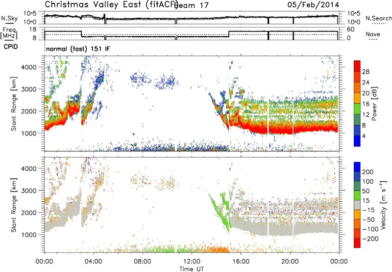Click the 4000 tick in the power panel
Screen dimensions: 392x272
coord(28,67)
